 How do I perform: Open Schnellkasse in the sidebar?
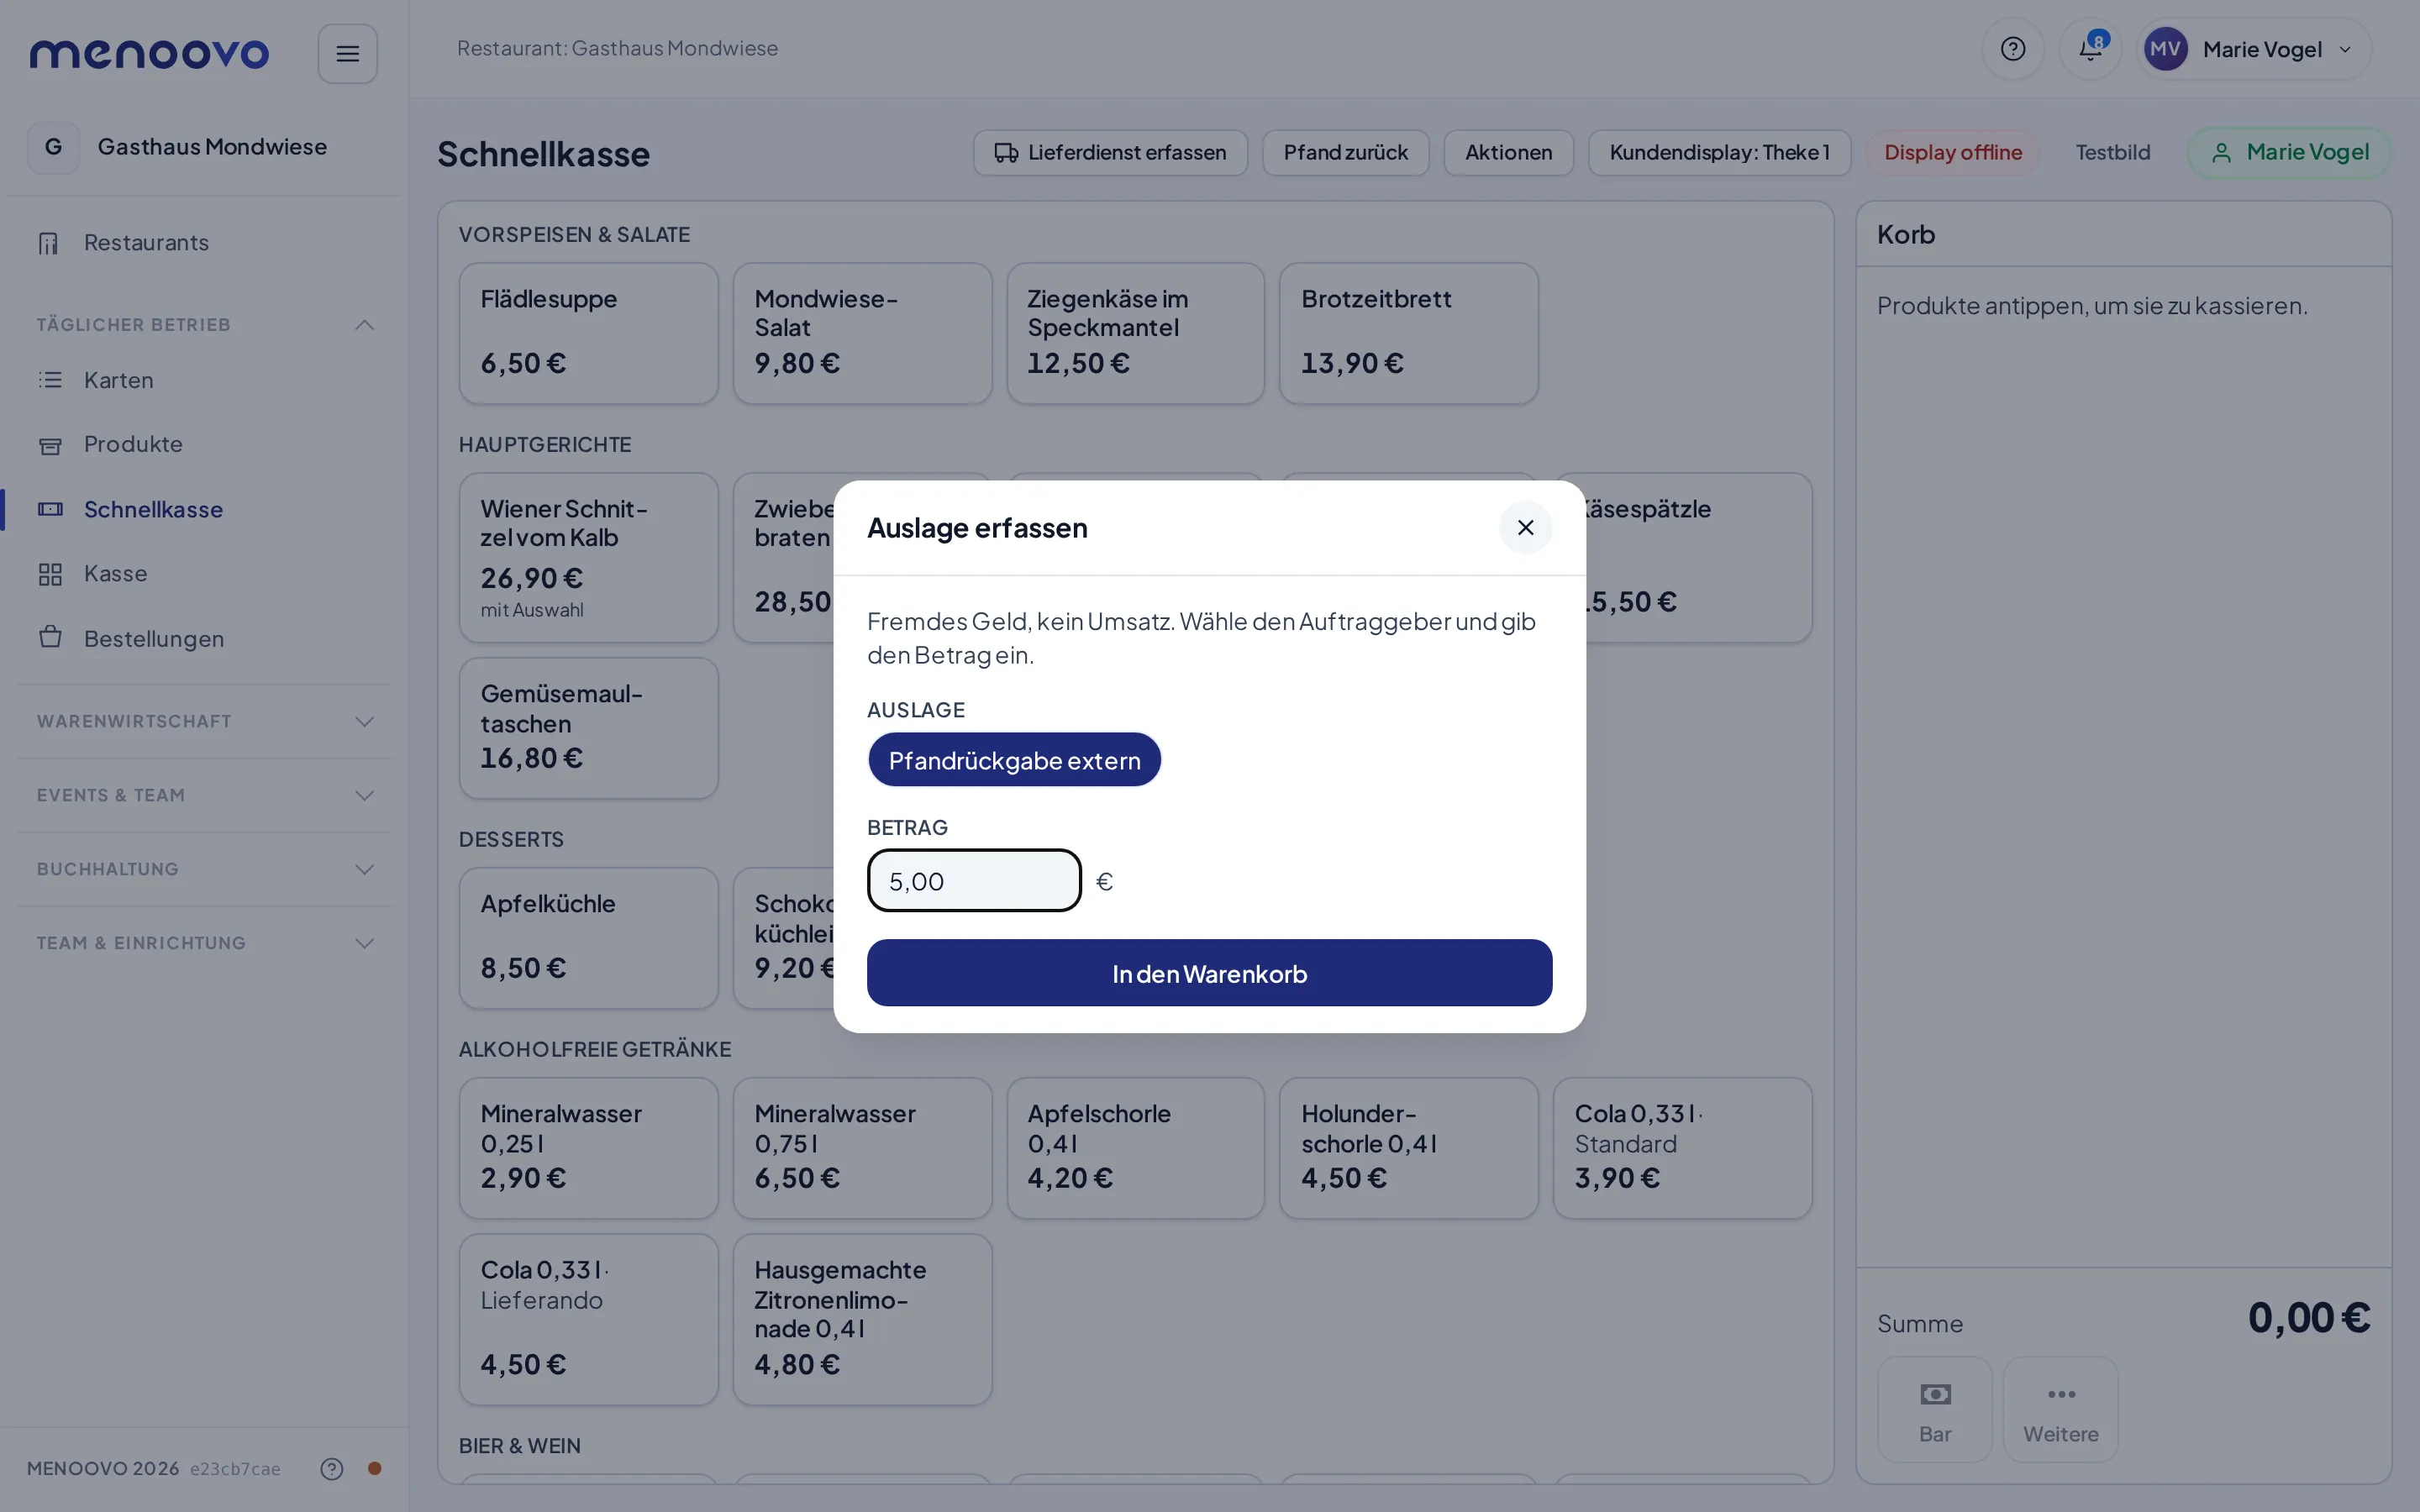(x=205, y=510)
